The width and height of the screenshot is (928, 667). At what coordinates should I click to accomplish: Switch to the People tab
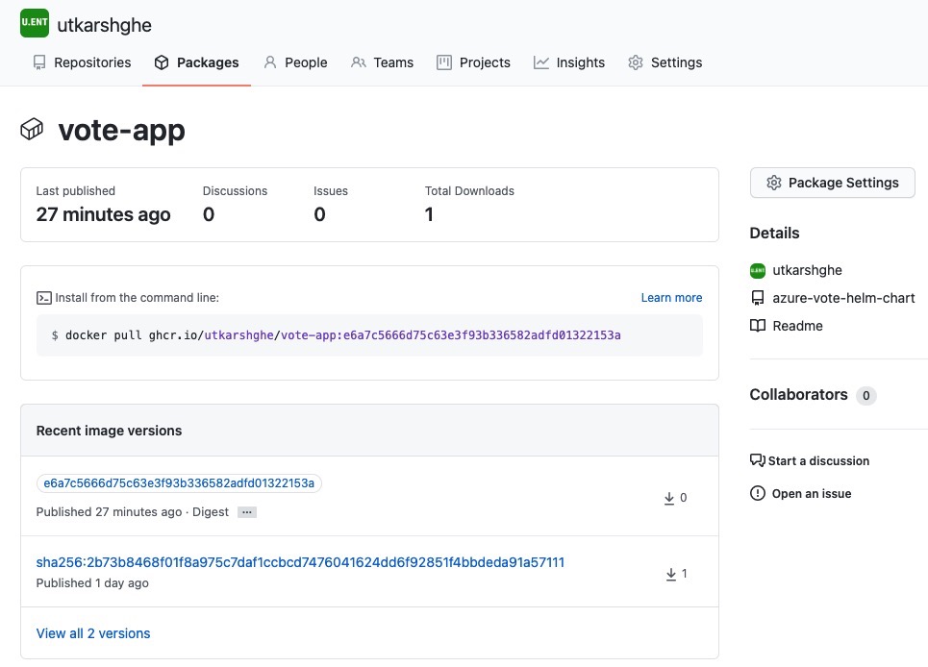295,62
